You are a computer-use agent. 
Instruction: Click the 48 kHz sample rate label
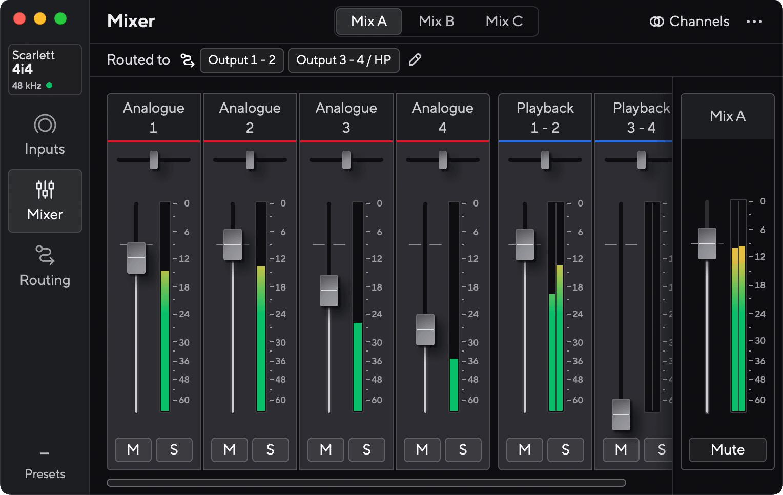(x=27, y=86)
